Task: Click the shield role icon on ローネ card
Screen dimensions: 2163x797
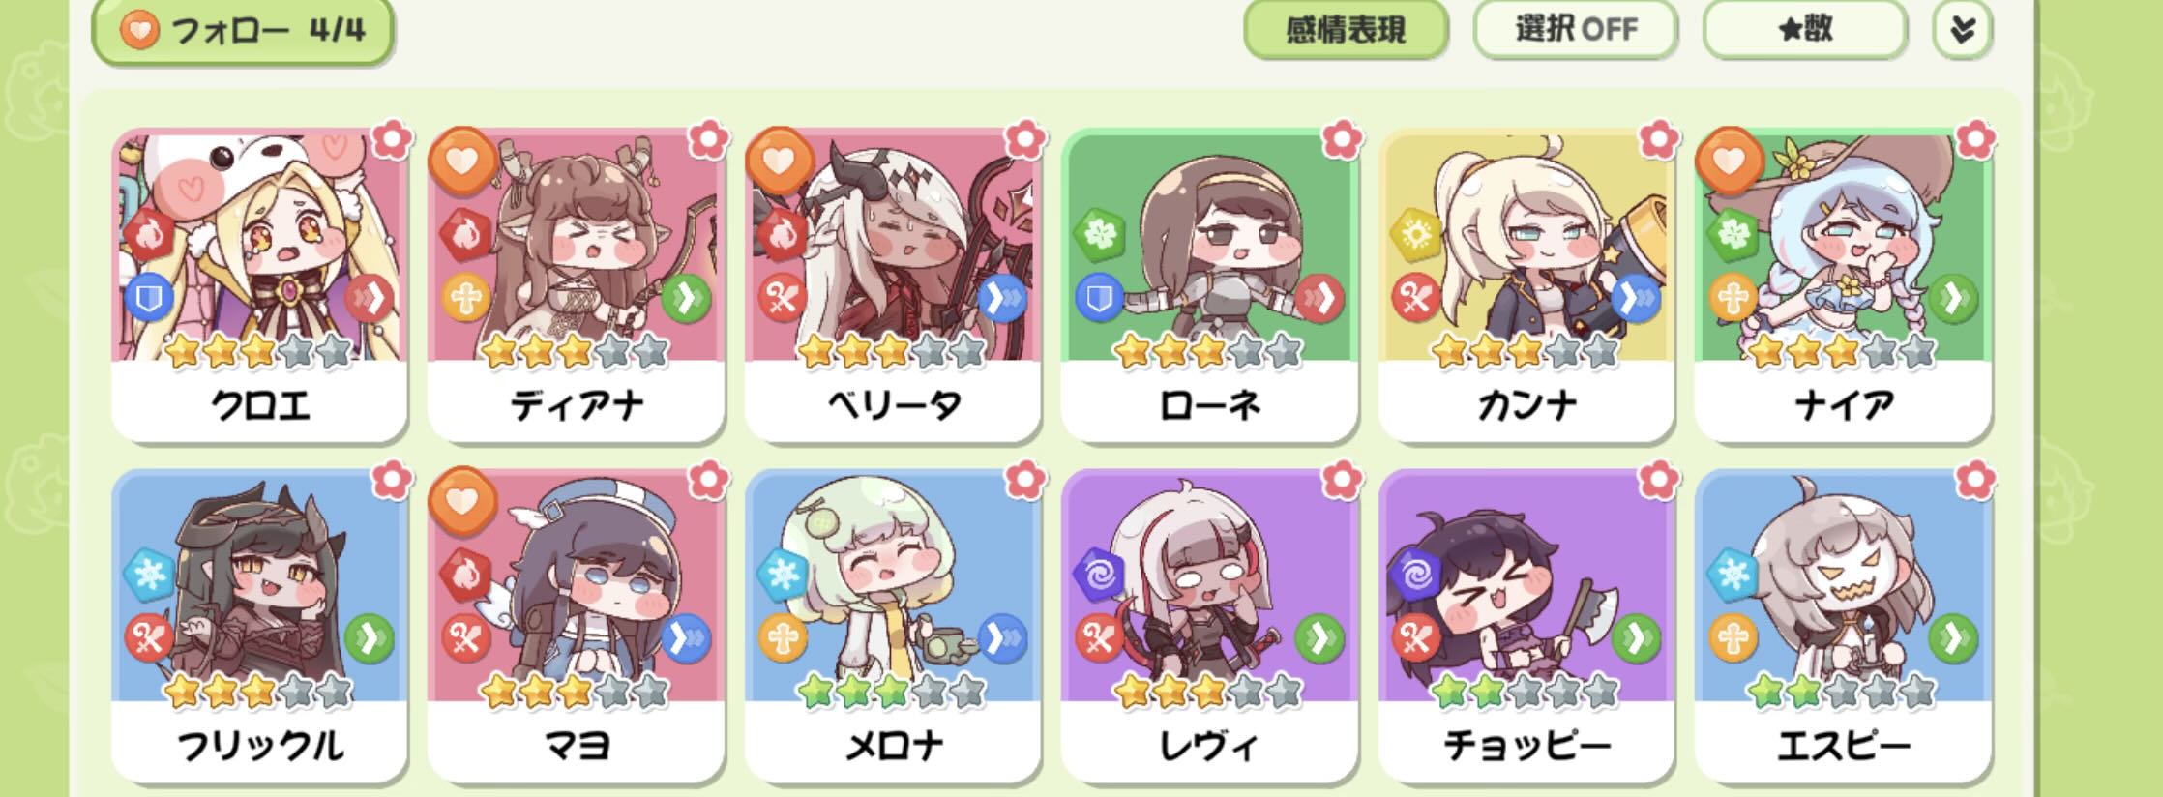Action: [1099, 298]
